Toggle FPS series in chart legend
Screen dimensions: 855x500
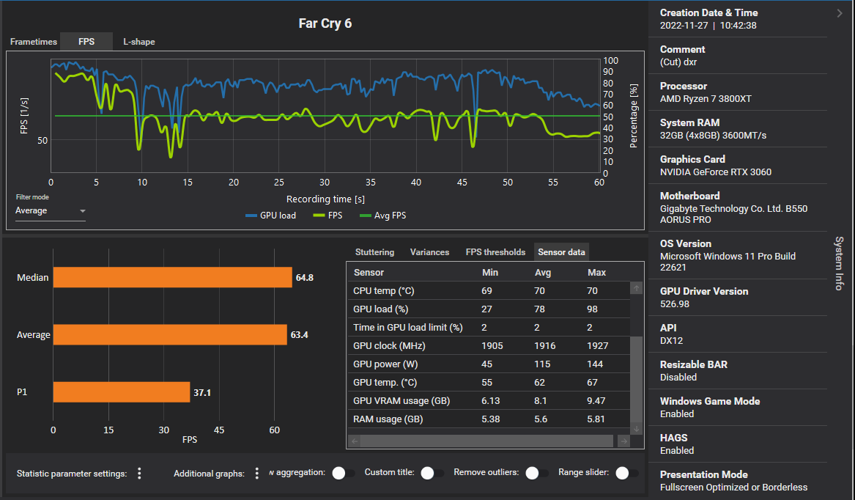click(327, 216)
